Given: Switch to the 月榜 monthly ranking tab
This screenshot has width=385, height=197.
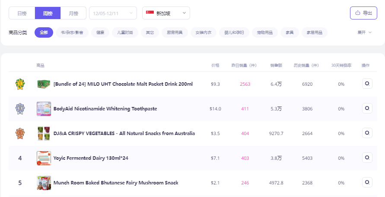Looking at the screenshot, I should tap(73, 13).
